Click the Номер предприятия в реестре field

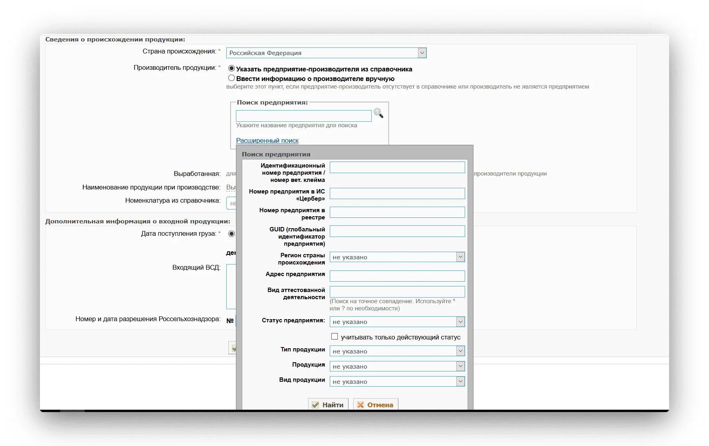click(x=397, y=212)
